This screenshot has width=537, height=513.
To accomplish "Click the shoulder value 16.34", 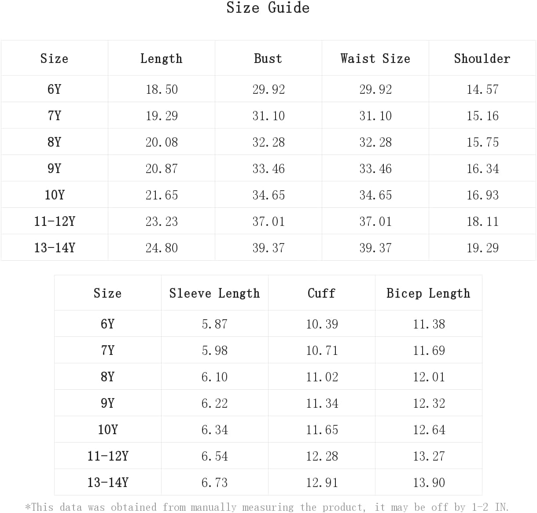I will click(x=482, y=169).
